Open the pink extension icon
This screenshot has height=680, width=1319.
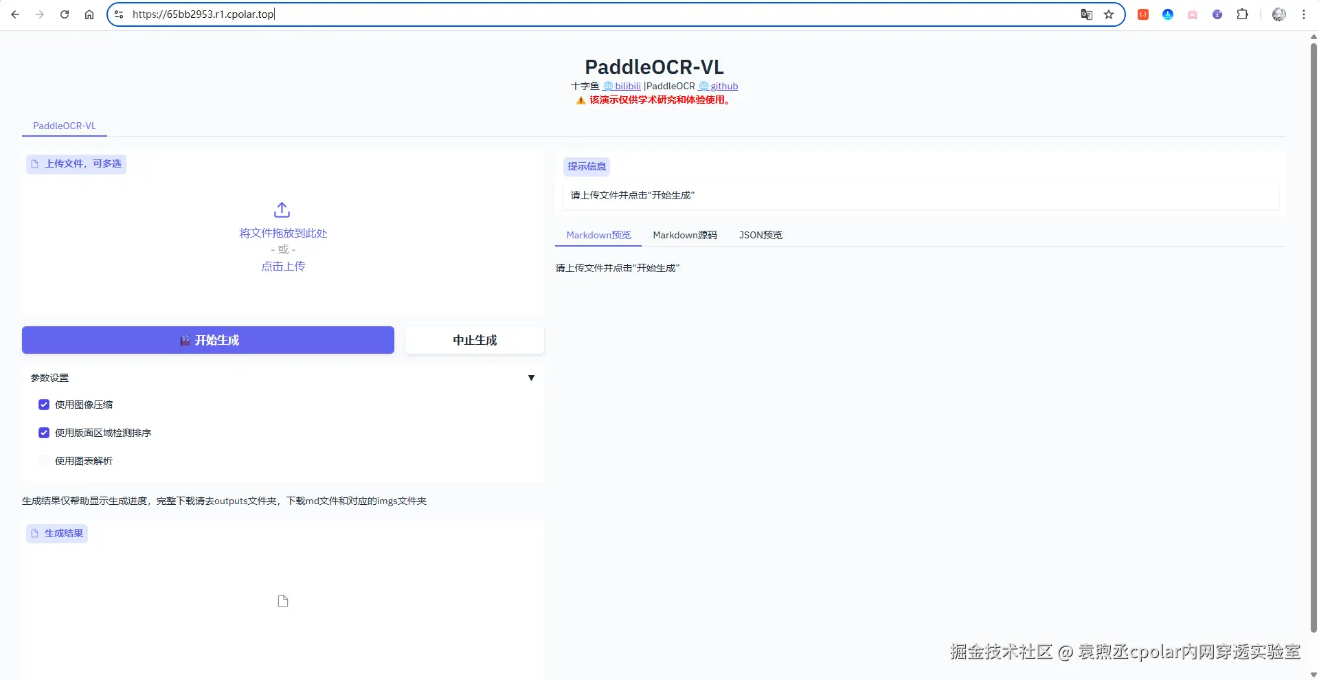(1193, 14)
